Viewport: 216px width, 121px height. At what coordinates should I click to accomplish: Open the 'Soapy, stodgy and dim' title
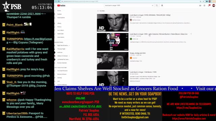tap(138, 53)
